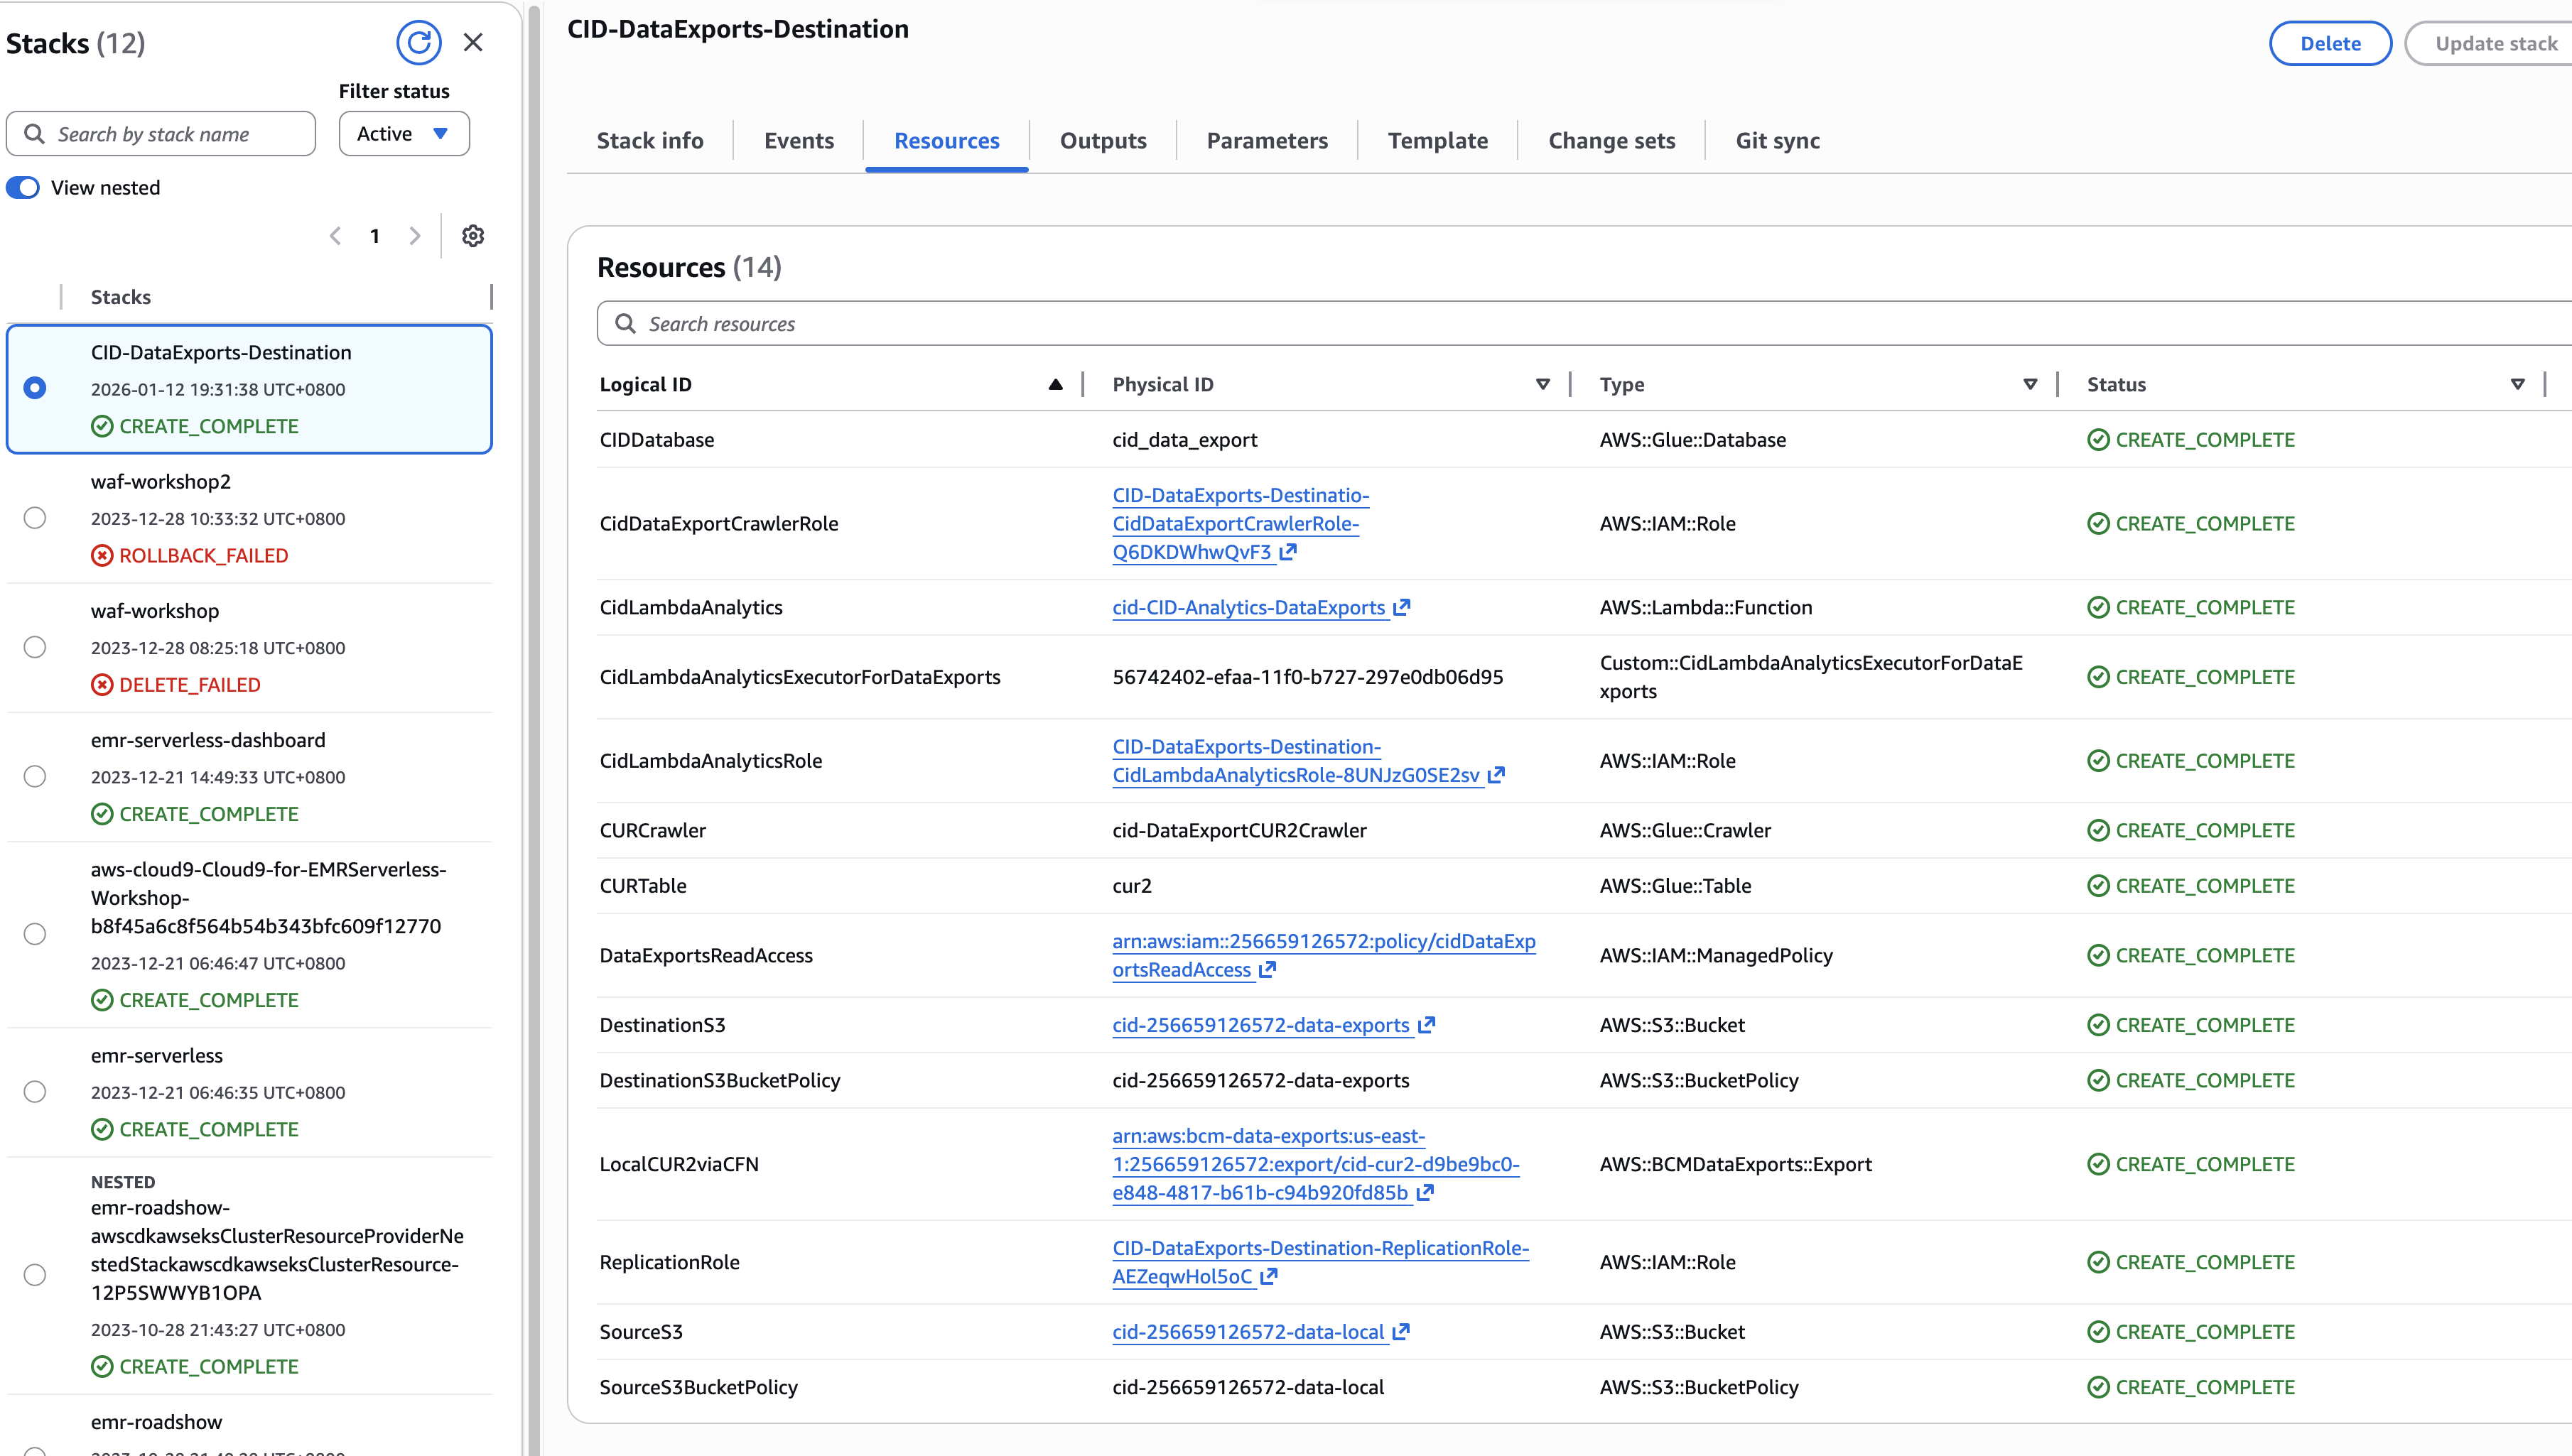Toggle the View nested switch
The height and width of the screenshot is (1456, 2572).
click(x=23, y=188)
